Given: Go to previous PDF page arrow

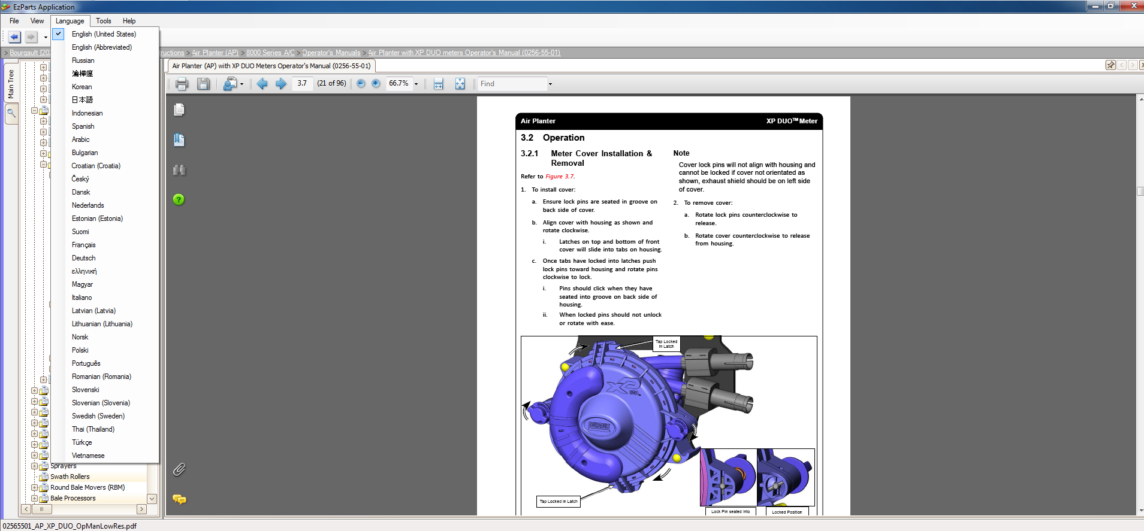Looking at the screenshot, I should [x=262, y=84].
